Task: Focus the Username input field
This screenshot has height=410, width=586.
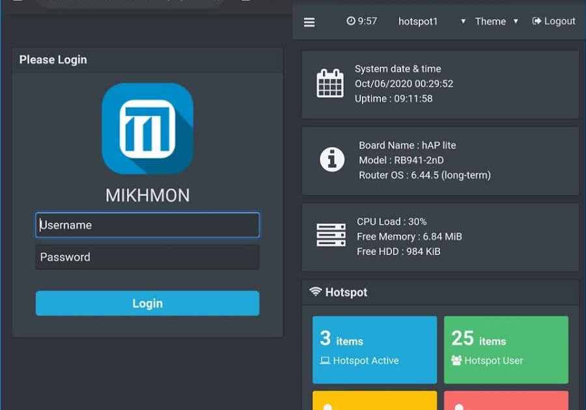Action: 147,225
